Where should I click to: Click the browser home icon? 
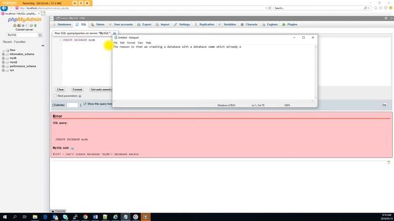click(x=376, y=8)
